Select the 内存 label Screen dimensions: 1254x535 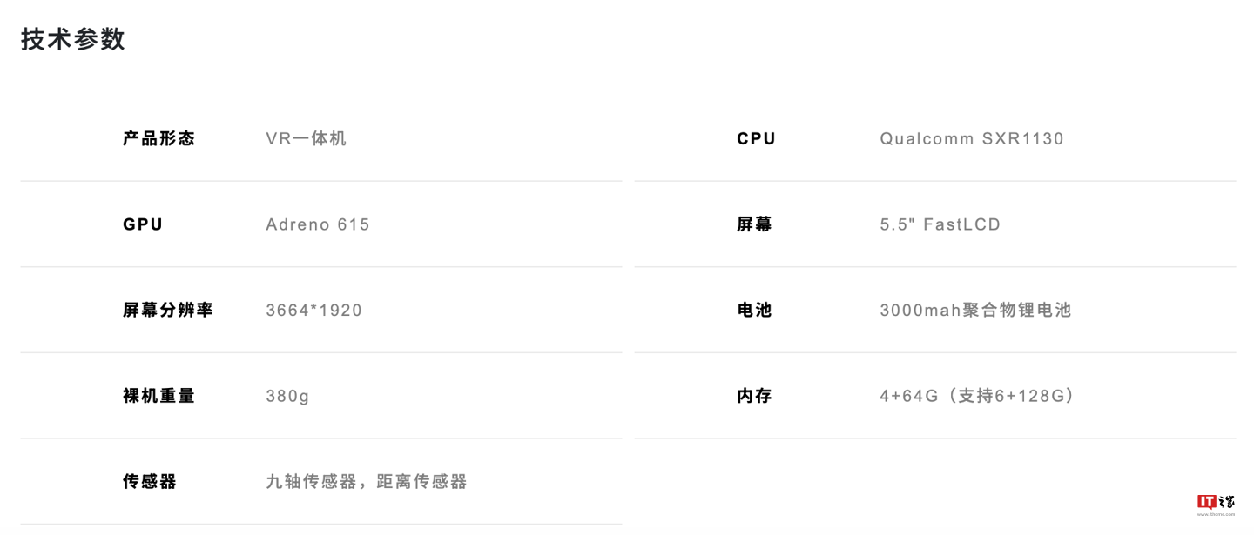[x=754, y=396]
